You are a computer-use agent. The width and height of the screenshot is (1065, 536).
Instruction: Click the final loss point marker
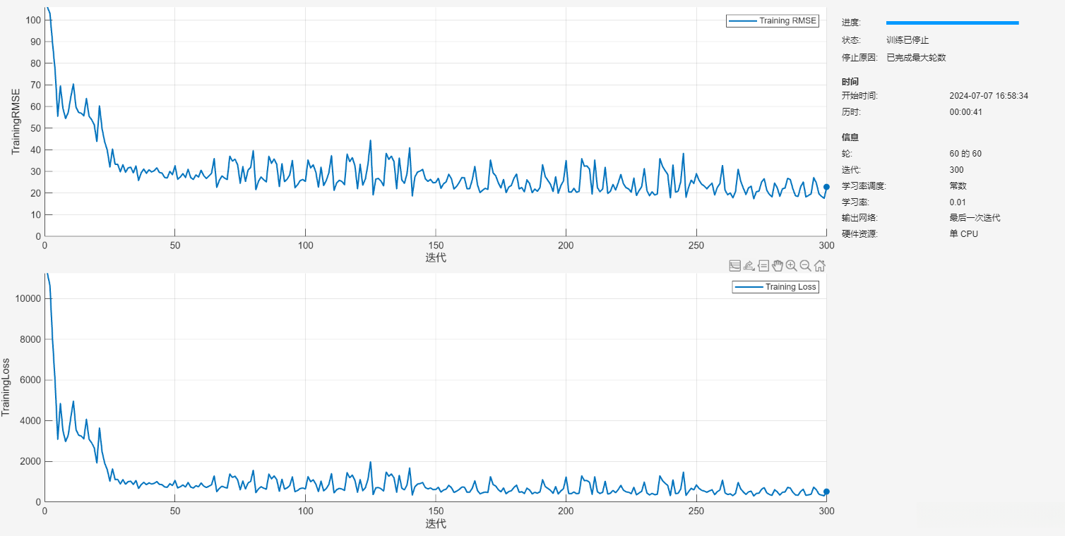click(x=826, y=492)
